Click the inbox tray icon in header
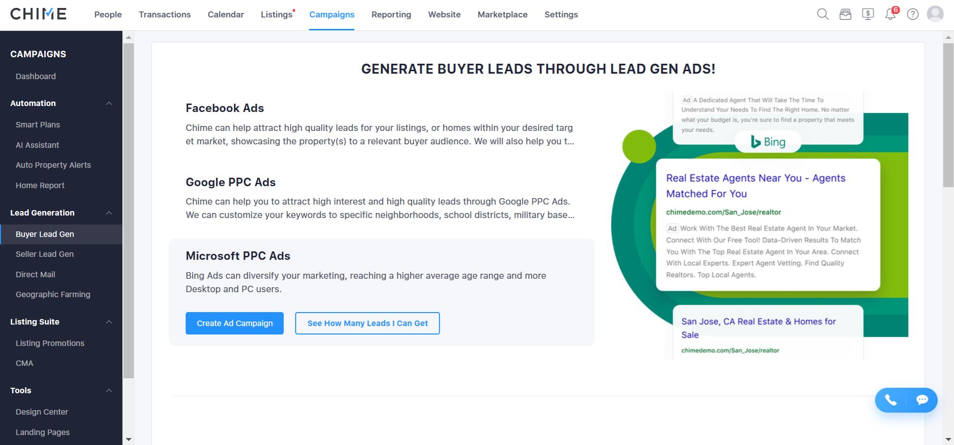This screenshot has width=954, height=445. click(x=845, y=14)
